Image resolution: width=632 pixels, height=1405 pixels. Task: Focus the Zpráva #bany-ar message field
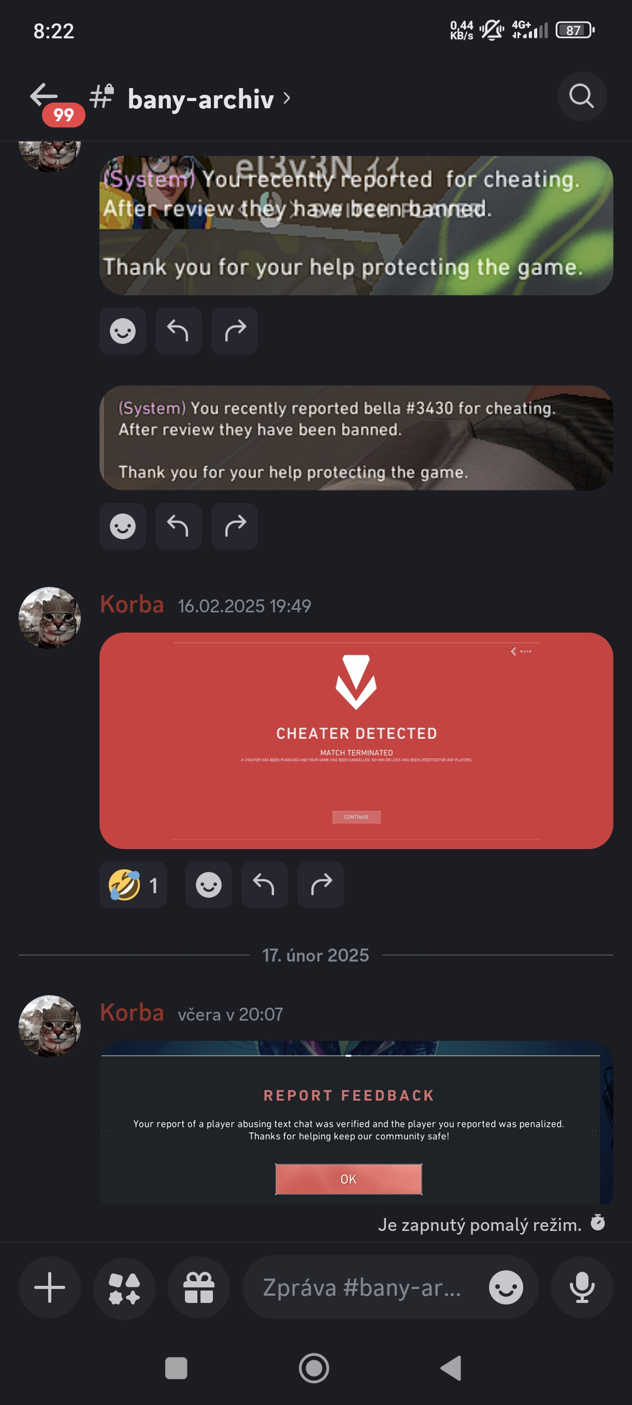click(363, 1287)
